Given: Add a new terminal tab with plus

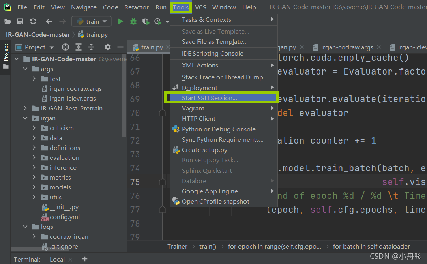Looking at the screenshot, I should click(x=85, y=259).
